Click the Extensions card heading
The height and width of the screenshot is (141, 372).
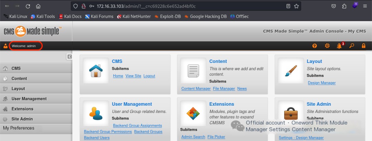(221, 104)
